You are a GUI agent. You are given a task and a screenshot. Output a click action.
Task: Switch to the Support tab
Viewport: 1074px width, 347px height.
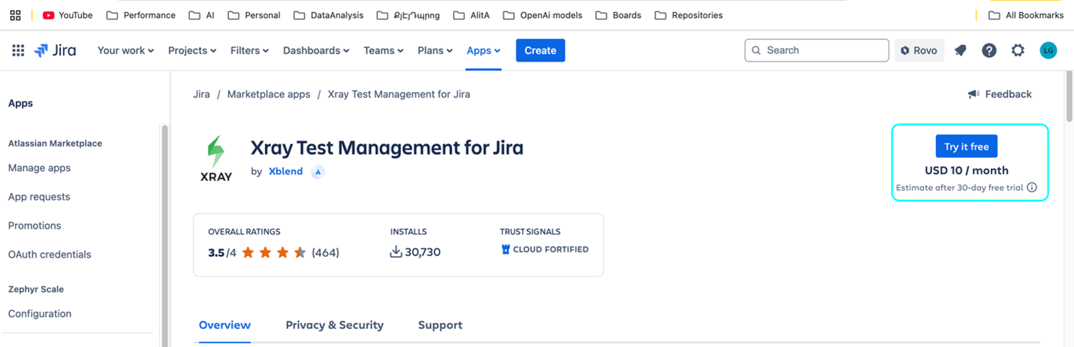(x=440, y=325)
